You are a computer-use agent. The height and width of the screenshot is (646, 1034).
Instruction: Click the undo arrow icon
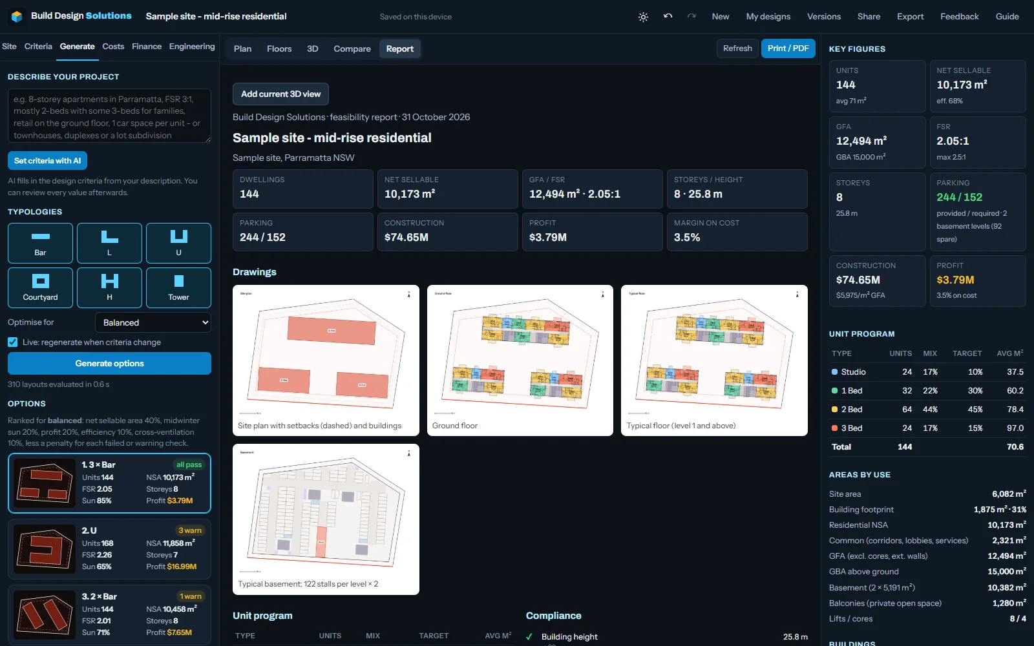click(x=668, y=16)
